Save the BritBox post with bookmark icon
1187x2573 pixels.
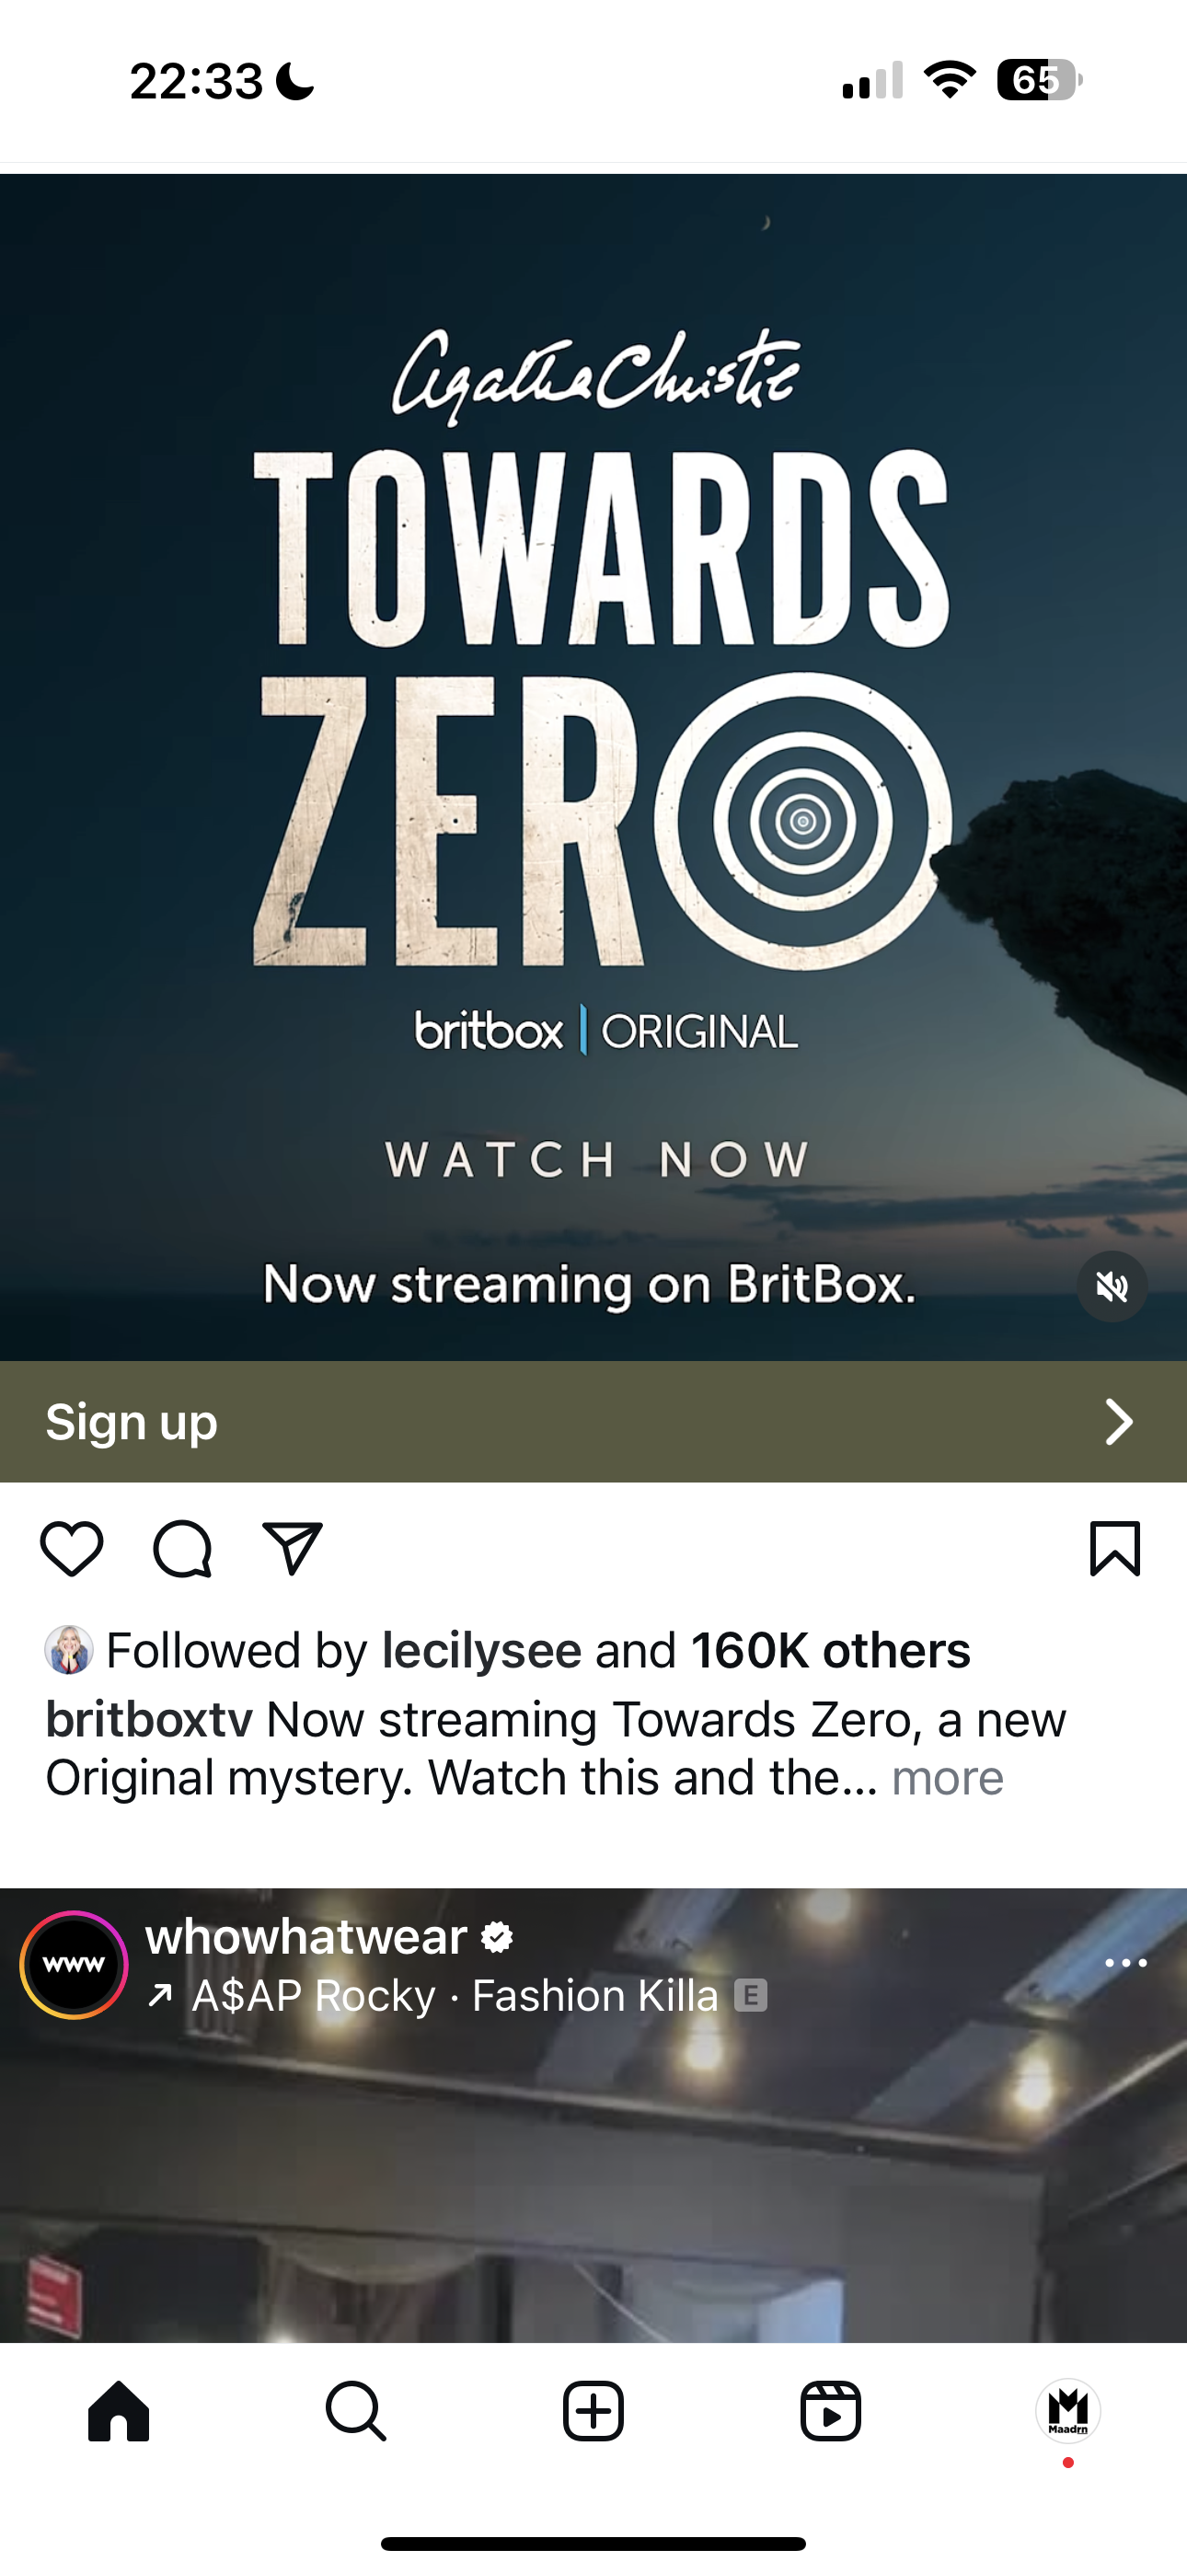tap(1115, 1548)
